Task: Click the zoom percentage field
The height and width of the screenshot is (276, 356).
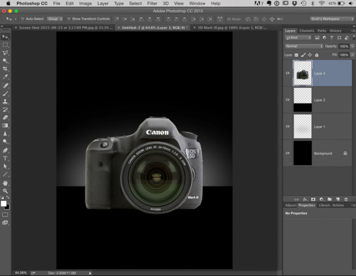Action: [x=20, y=273]
